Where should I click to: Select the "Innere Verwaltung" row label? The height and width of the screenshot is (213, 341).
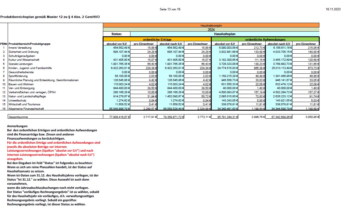click(x=20, y=48)
